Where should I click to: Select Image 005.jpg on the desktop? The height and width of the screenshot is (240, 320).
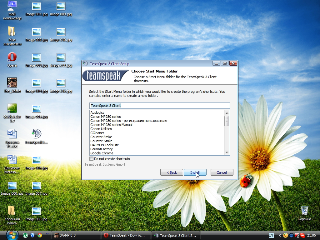point(36,111)
